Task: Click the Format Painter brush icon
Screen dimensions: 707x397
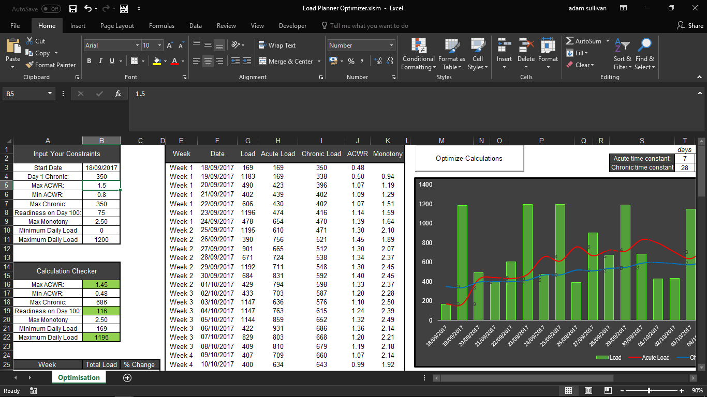Action: (30, 65)
